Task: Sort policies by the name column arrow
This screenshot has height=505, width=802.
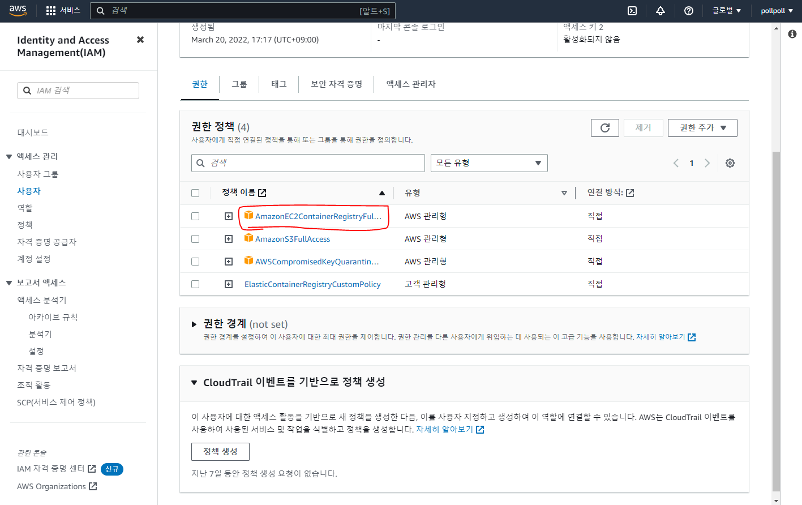Action: tap(382, 193)
